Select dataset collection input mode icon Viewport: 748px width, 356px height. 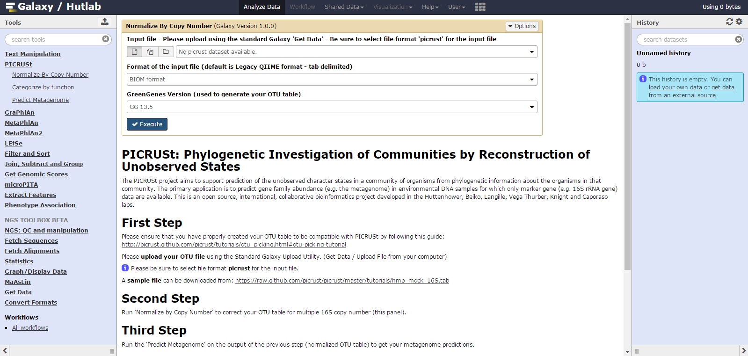pyautogui.click(x=166, y=51)
